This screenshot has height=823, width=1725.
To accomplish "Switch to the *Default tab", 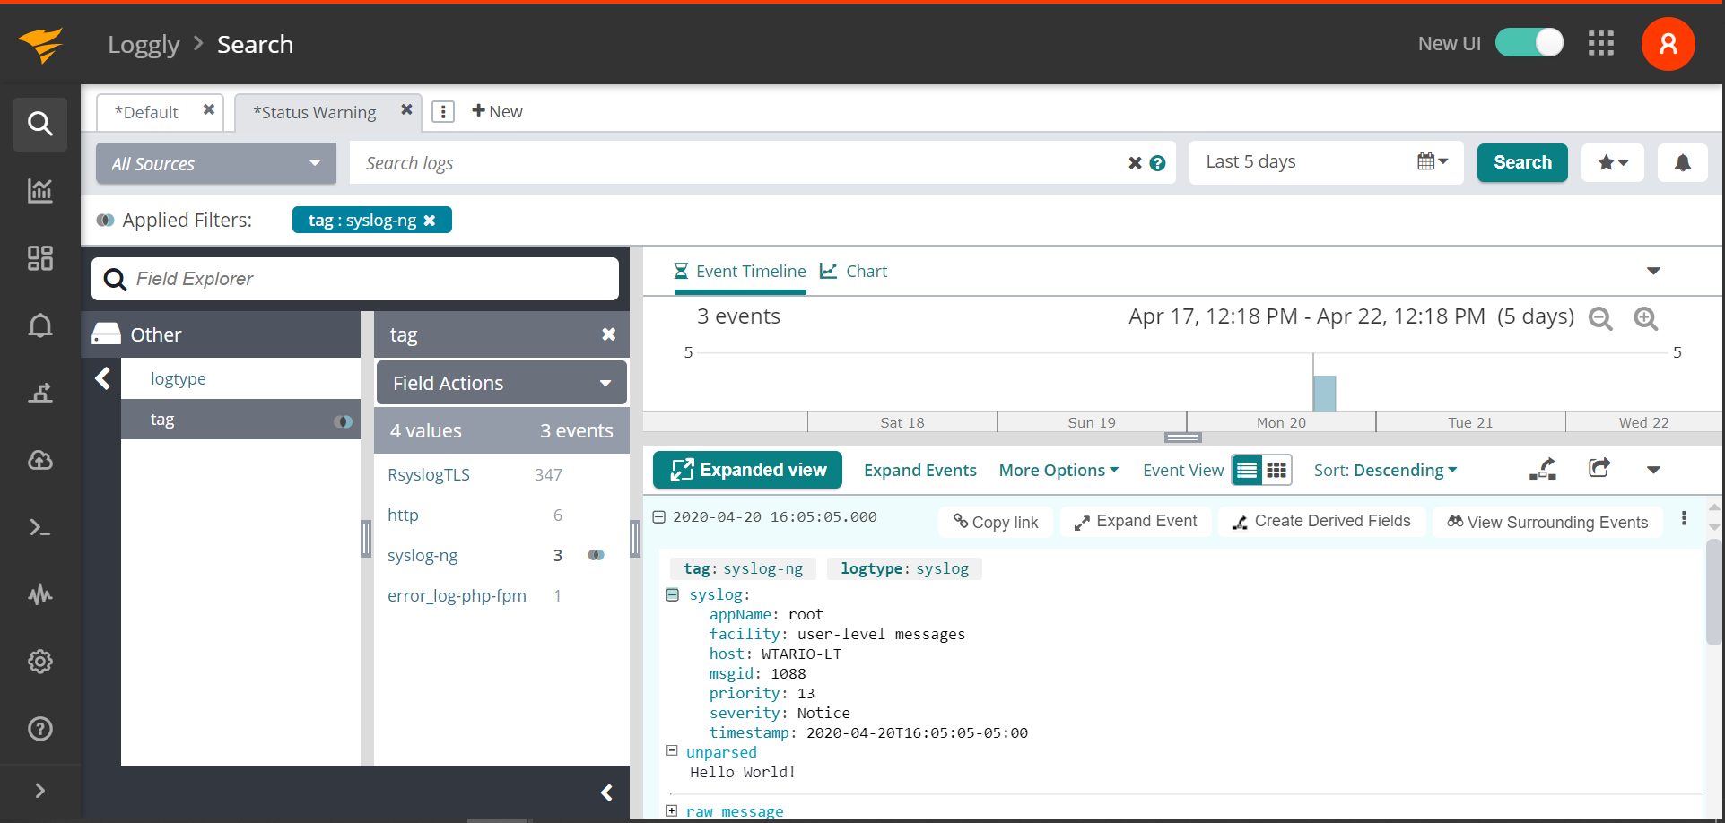I will [x=147, y=112].
